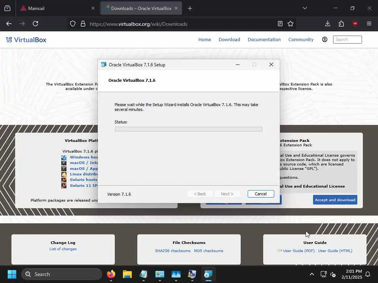Click the installation progress bar

188,129
